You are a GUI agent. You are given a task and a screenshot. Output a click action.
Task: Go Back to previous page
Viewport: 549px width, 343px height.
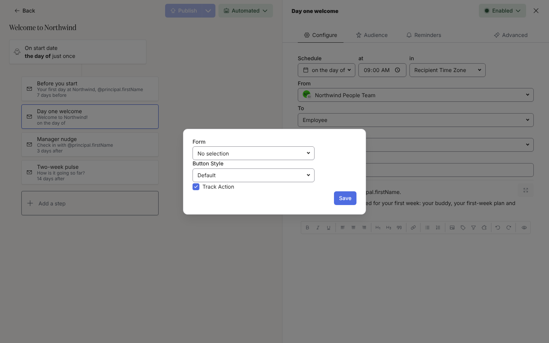click(25, 11)
